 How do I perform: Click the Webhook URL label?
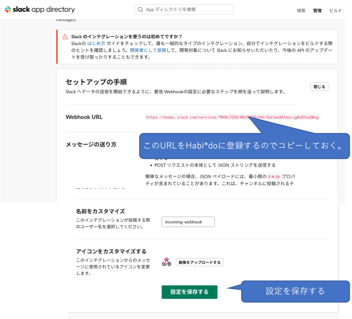coord(84,117)
